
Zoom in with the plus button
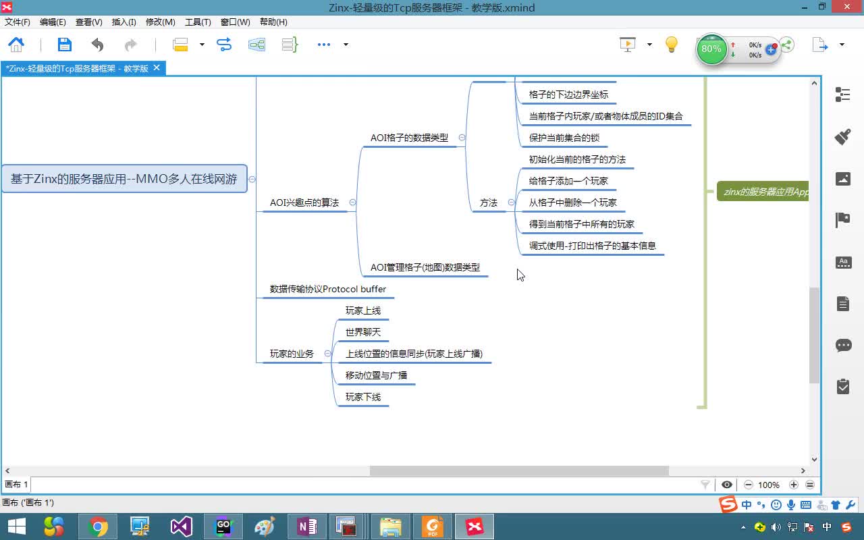point(794,485)
